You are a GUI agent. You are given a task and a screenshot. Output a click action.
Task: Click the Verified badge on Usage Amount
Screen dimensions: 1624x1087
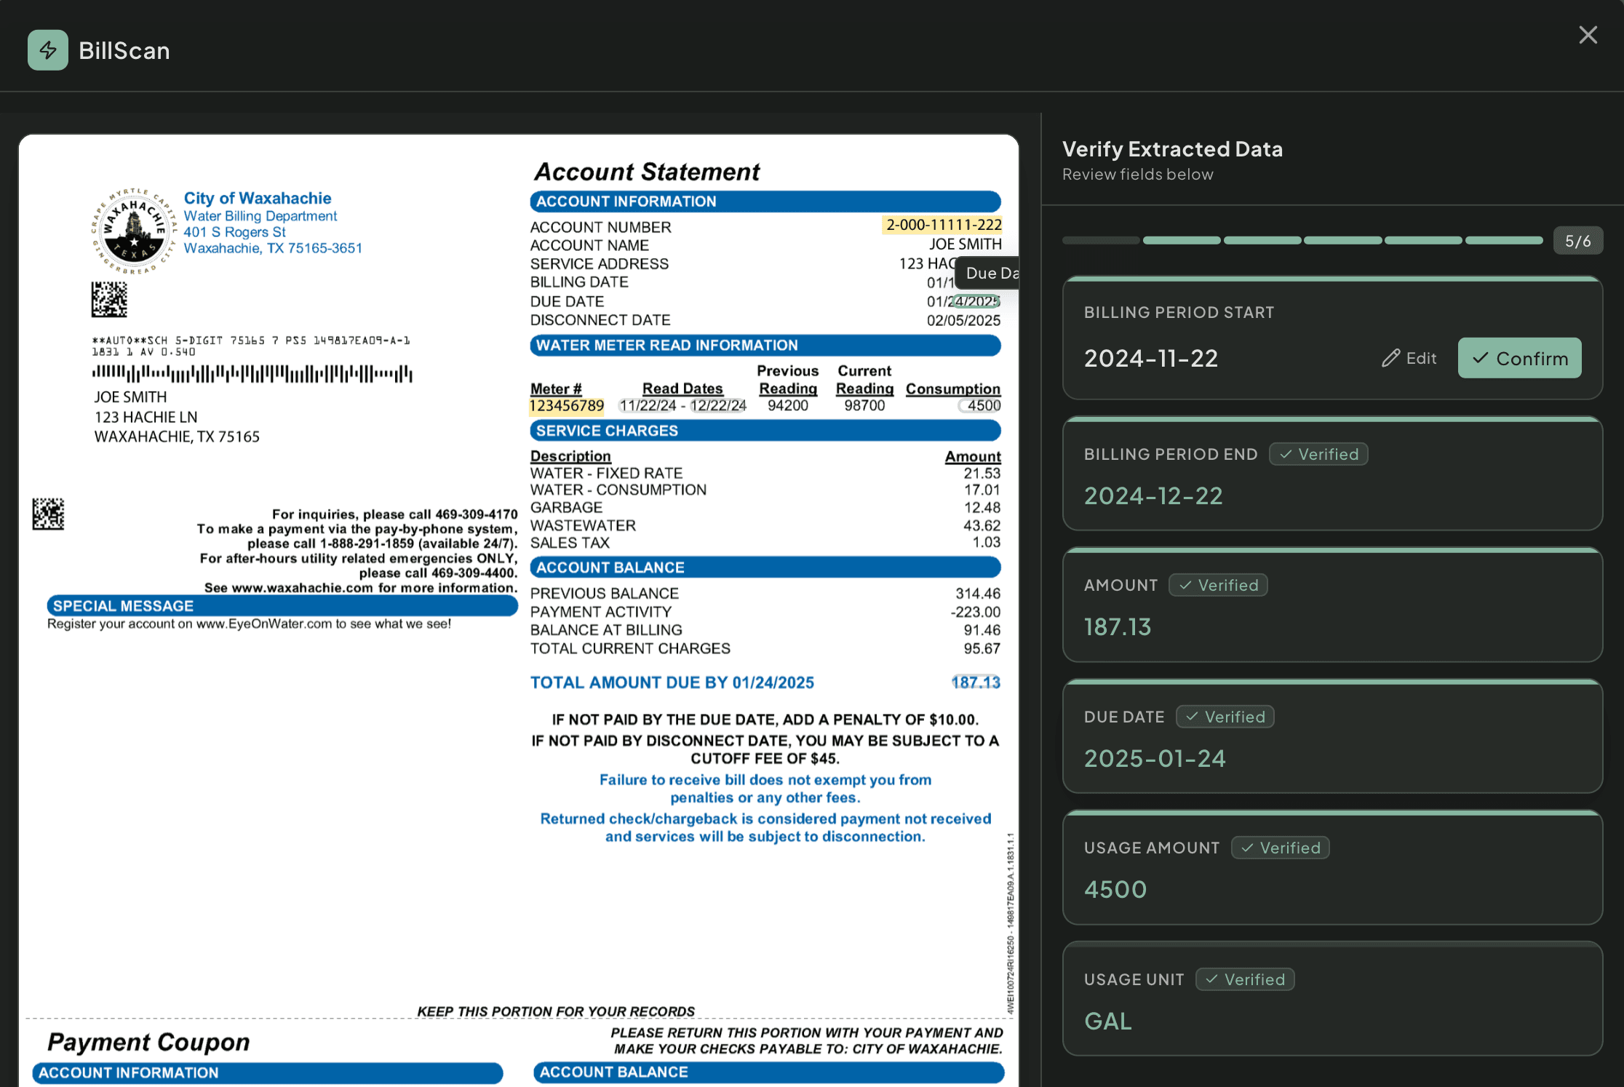(1280, 848)
